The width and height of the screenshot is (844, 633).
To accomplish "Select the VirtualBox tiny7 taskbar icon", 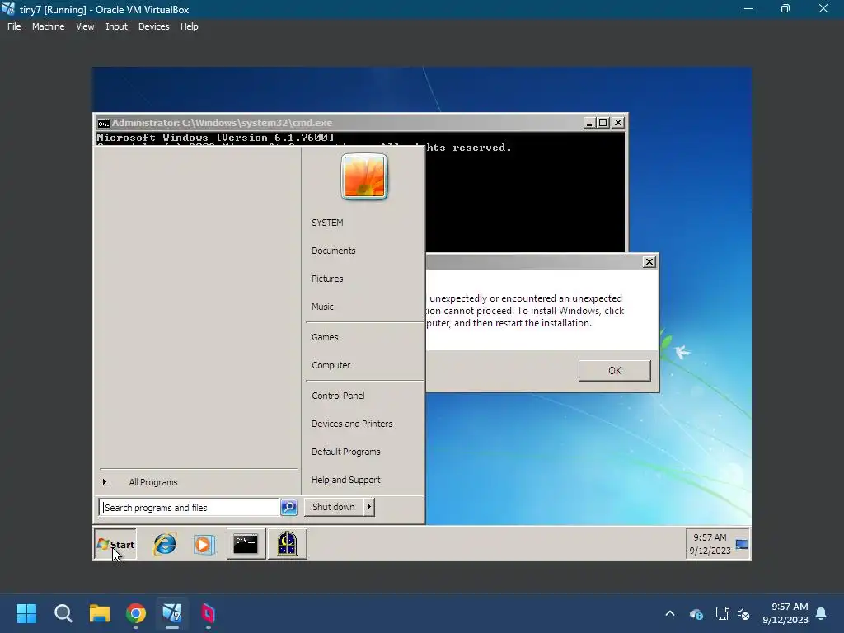I will tap(172, 613).
